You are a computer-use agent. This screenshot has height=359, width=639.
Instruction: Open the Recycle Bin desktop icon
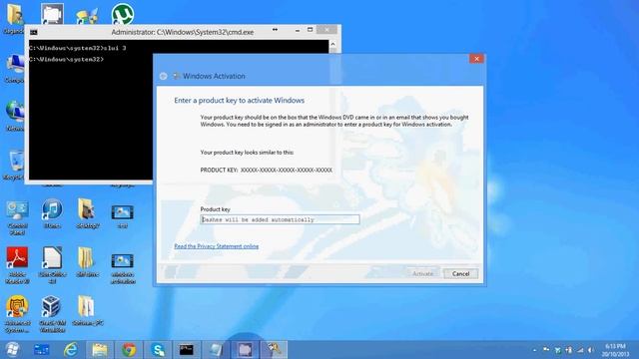coord(15,165)
